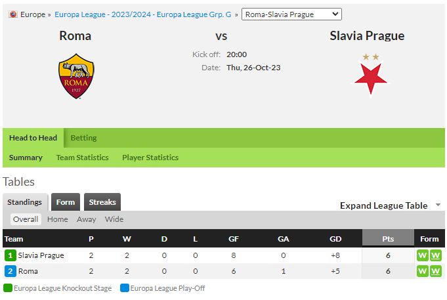
Task: Select the Wide standings view
Action: pos(114,219)
